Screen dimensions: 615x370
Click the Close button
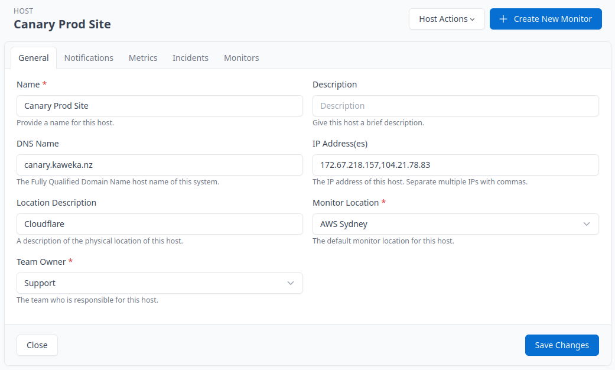[x=37, y=345]
